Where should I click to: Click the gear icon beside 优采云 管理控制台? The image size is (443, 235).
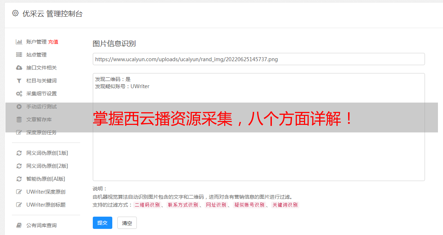point(15,13)
